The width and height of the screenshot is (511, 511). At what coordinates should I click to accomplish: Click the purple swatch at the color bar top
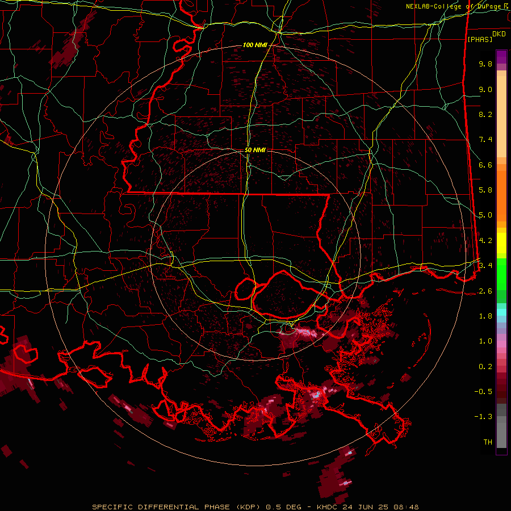click(x=501, y=57)
